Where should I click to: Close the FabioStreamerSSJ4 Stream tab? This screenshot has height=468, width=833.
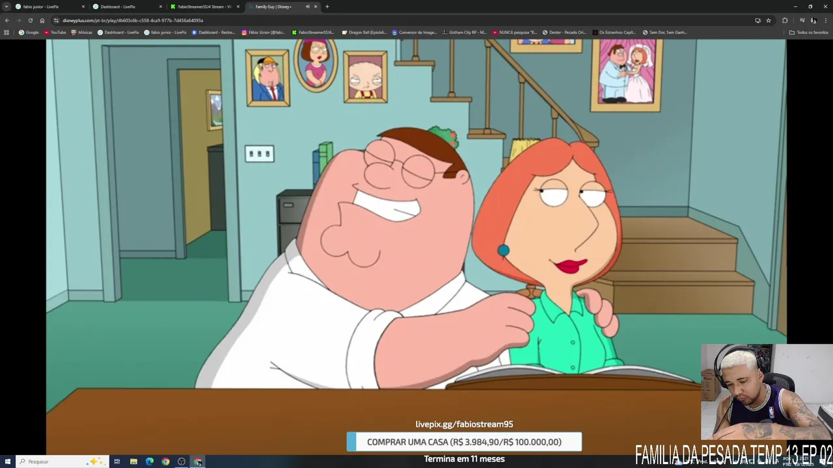pyautogui.click(x=238, y=6)
